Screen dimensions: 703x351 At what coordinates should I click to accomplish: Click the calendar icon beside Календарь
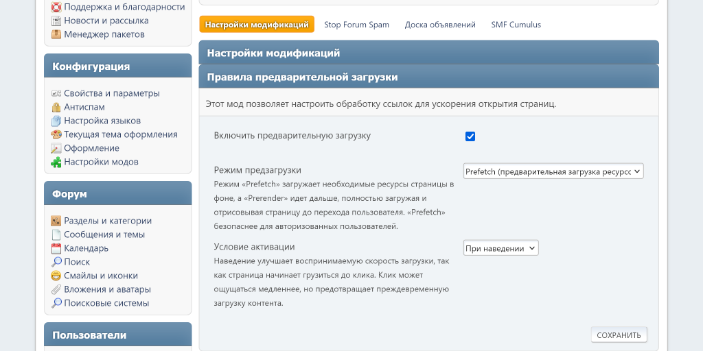[x=56, y=248]
